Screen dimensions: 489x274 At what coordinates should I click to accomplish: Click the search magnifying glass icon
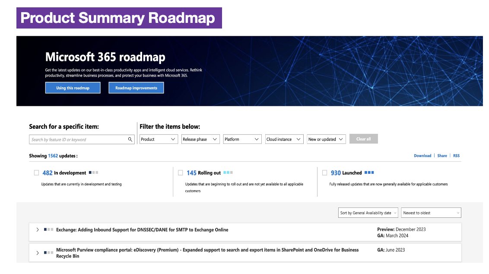[130, 139]
